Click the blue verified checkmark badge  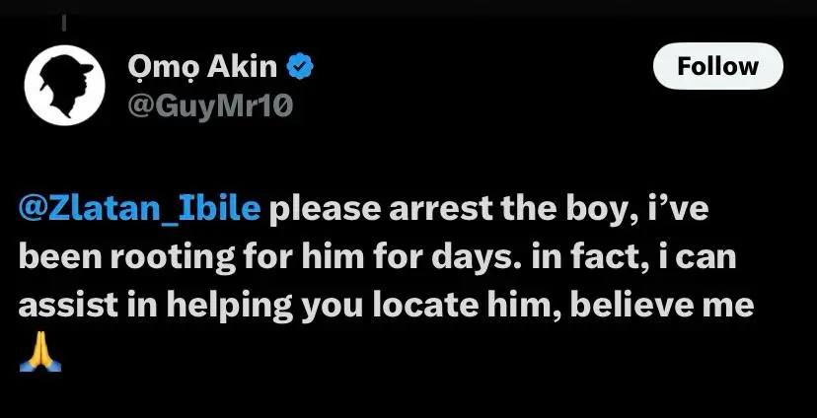(300, 67)
